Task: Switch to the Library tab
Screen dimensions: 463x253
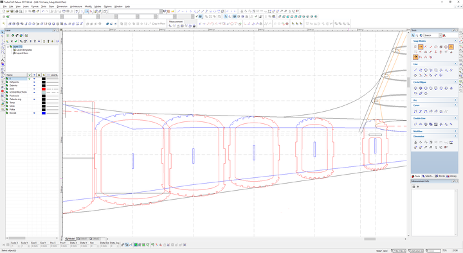Action: point(451,176)
